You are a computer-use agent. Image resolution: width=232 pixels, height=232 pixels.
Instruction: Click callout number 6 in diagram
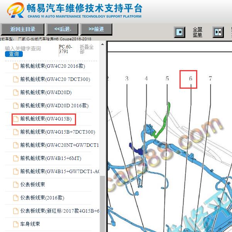pyautogui.click(x=191, y=78)
